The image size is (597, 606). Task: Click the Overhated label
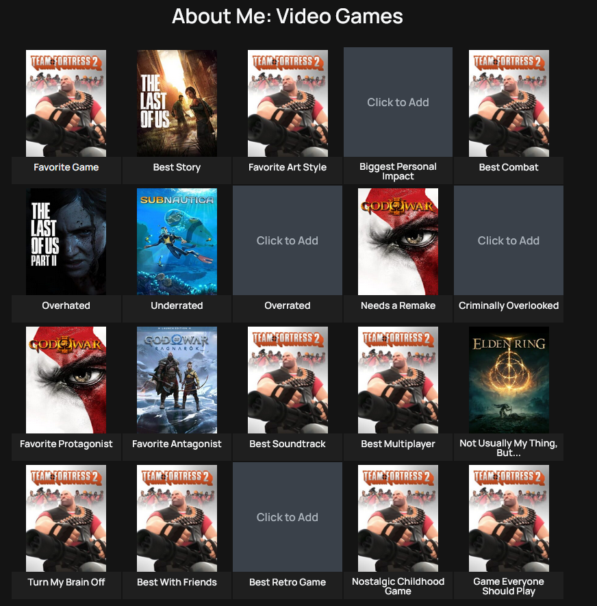(66, 305)
